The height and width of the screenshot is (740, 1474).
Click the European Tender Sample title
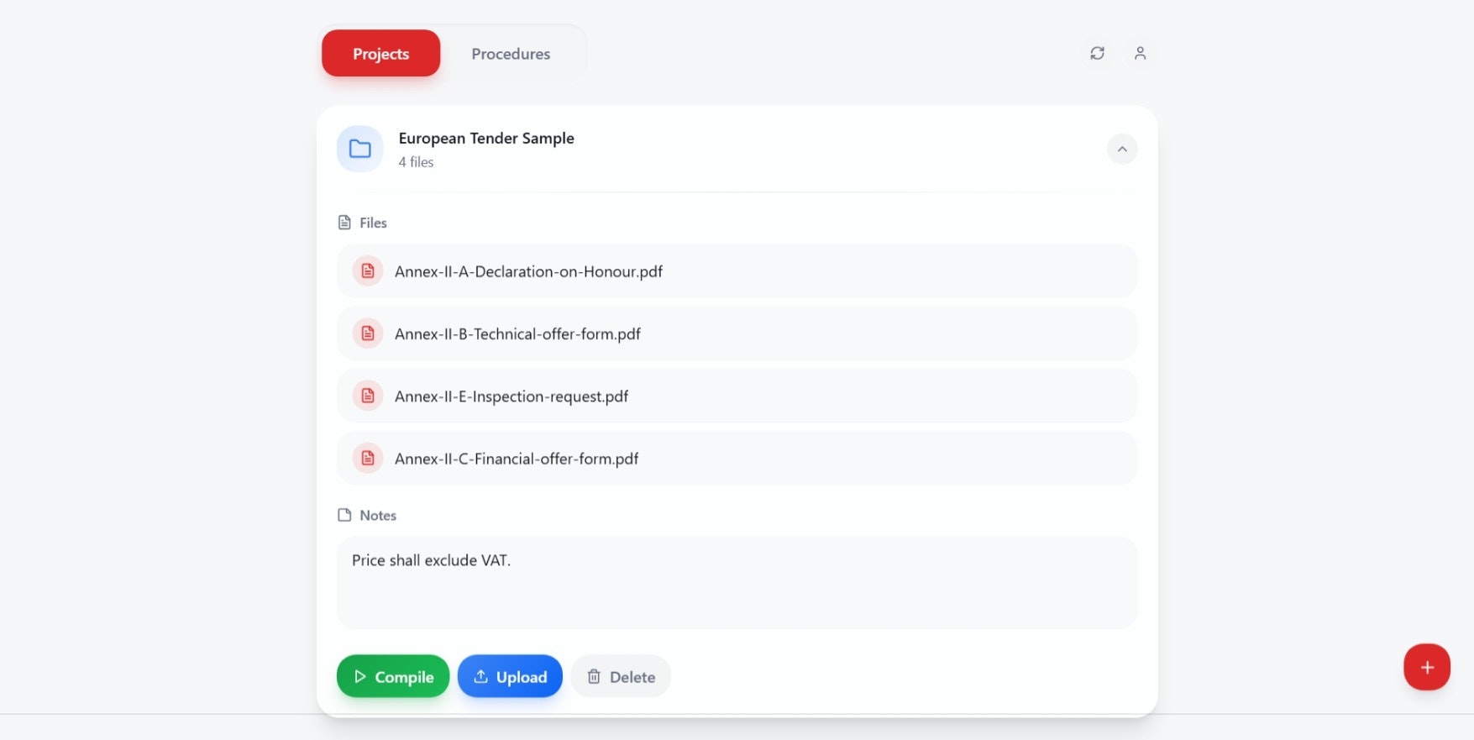click(486, 138)
